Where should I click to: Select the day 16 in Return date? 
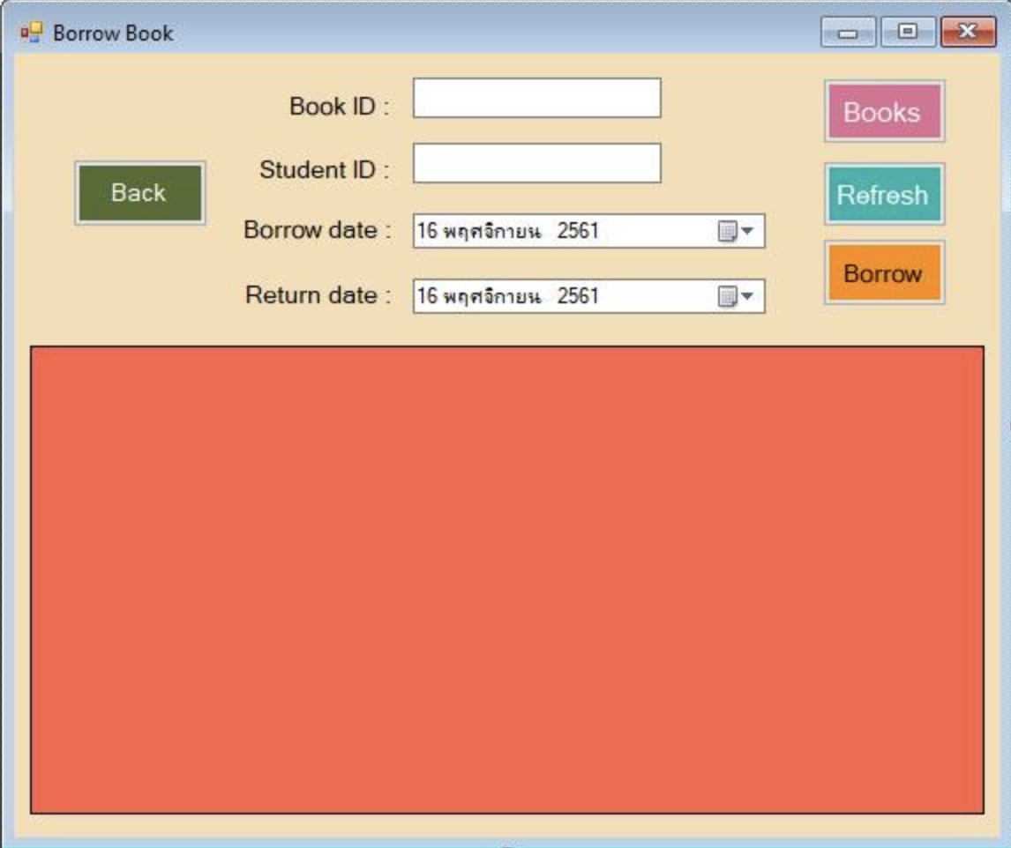(x=427, y=297)
